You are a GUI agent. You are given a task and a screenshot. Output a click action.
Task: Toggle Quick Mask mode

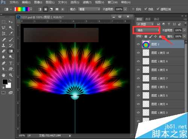(3, 93)
